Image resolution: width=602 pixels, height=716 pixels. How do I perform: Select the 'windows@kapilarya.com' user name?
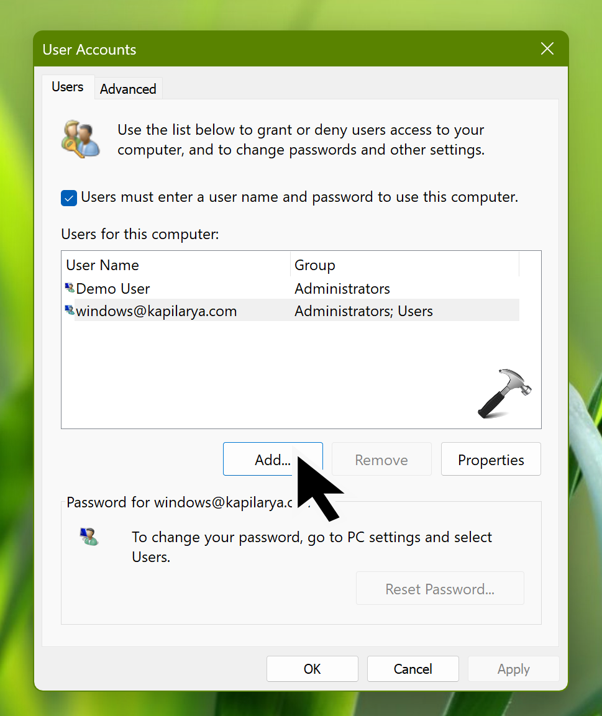[156, 311]
